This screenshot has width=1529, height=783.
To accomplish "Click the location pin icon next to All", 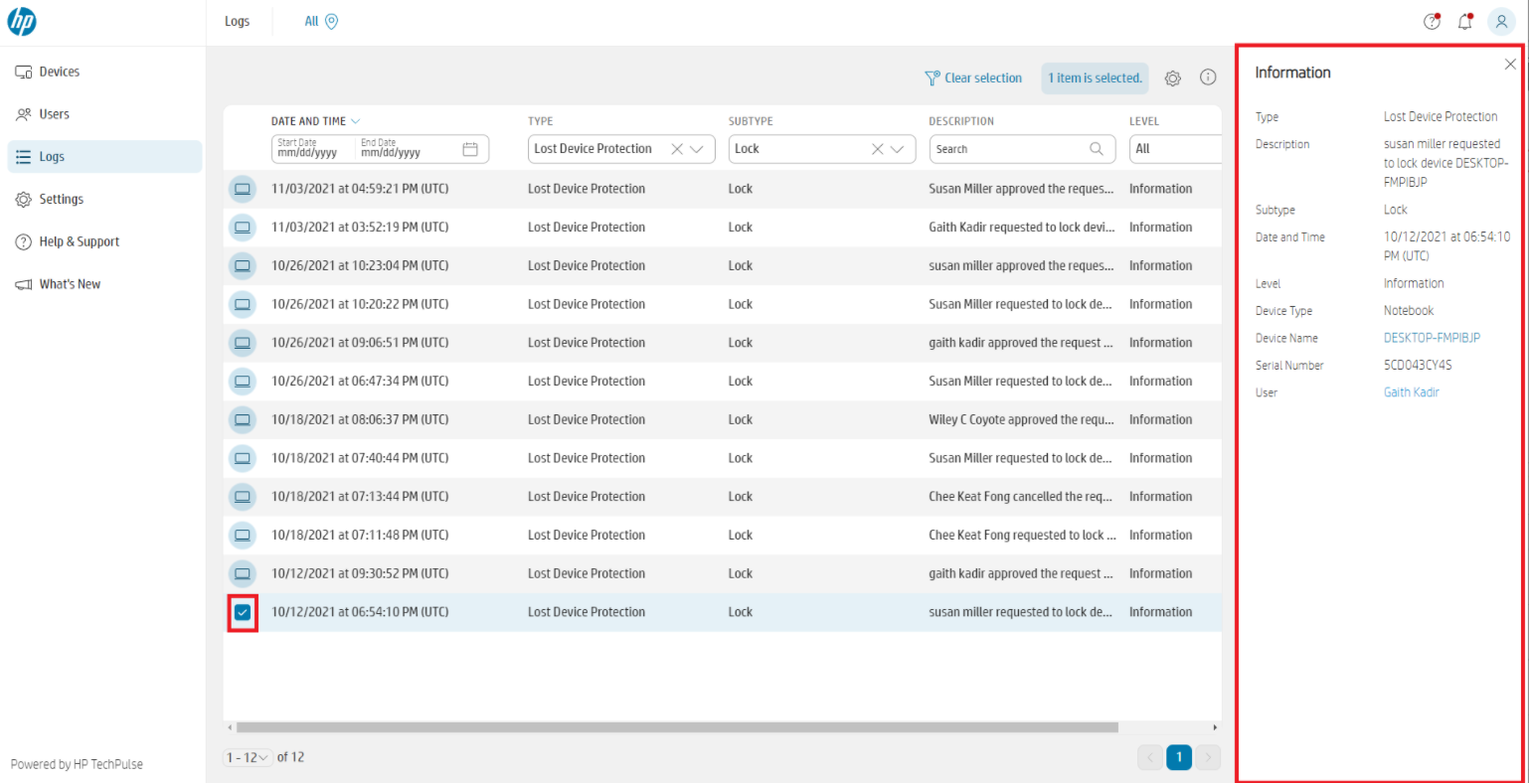I will tap(332, 21).
